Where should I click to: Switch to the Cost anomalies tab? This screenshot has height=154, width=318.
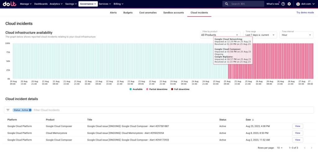tap(148, 12)
